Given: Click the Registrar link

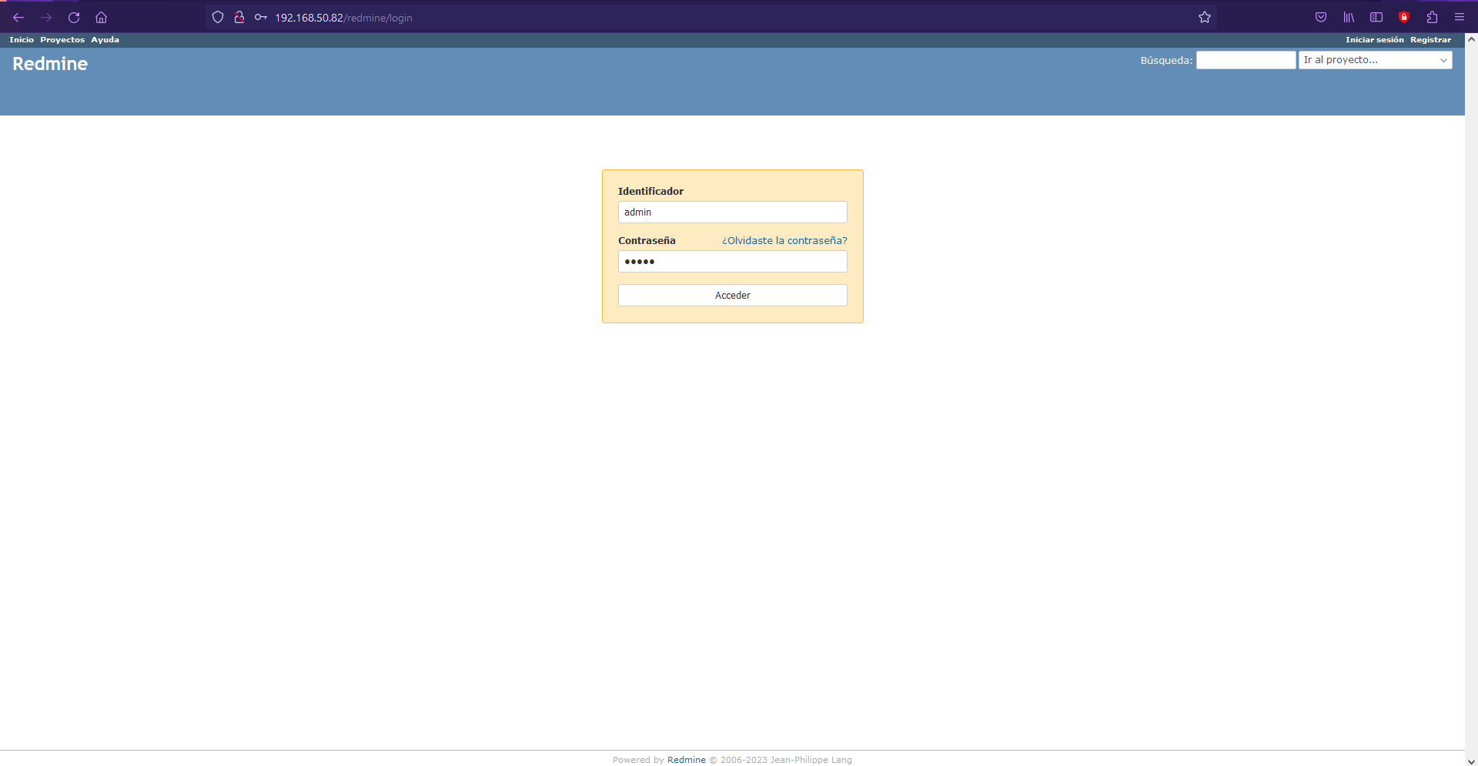Looking at the screenshot, I should [1430, 39].
